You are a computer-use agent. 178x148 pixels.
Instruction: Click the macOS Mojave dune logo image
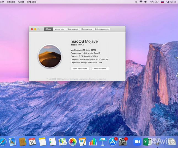coord(50,56)
